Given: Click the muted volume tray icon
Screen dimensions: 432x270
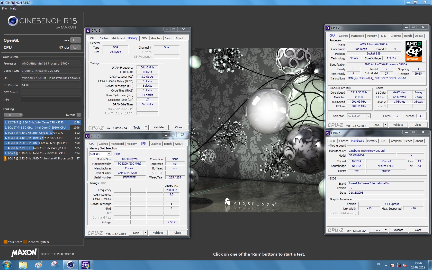Looking at the screenshot, I should [x=405, y=265].
